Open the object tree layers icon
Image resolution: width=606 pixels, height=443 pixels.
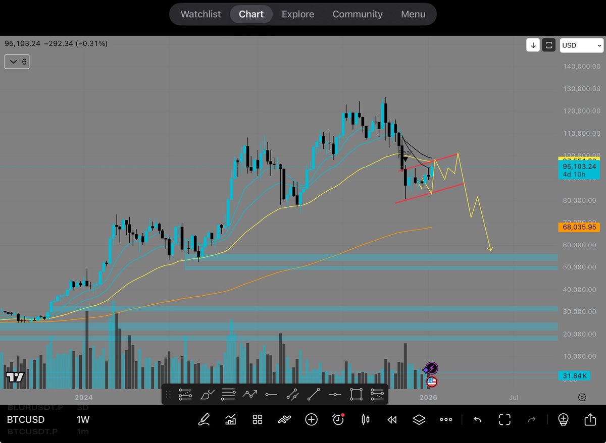419,419
